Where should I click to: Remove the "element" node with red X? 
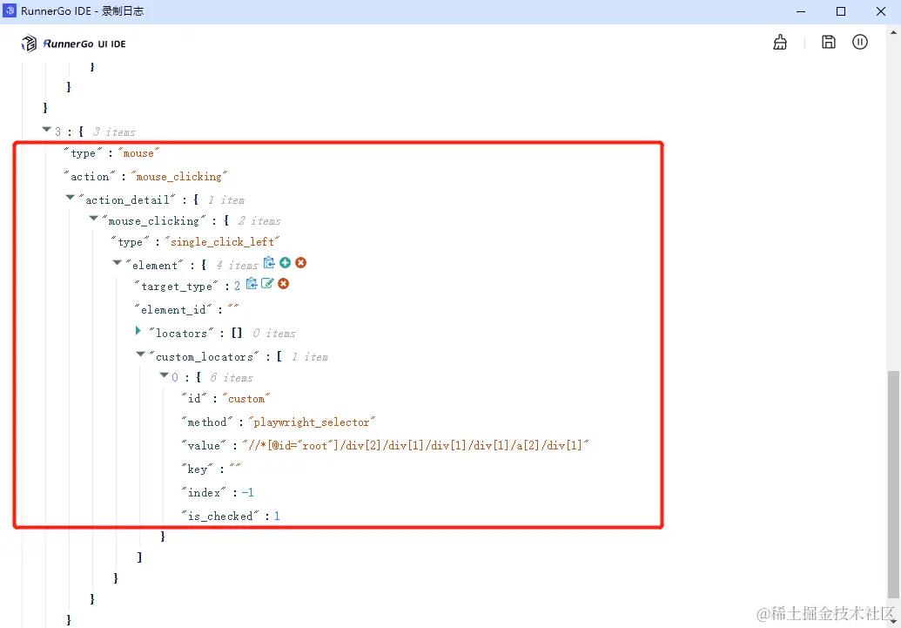pyautogui.click(x=300, y=263)
